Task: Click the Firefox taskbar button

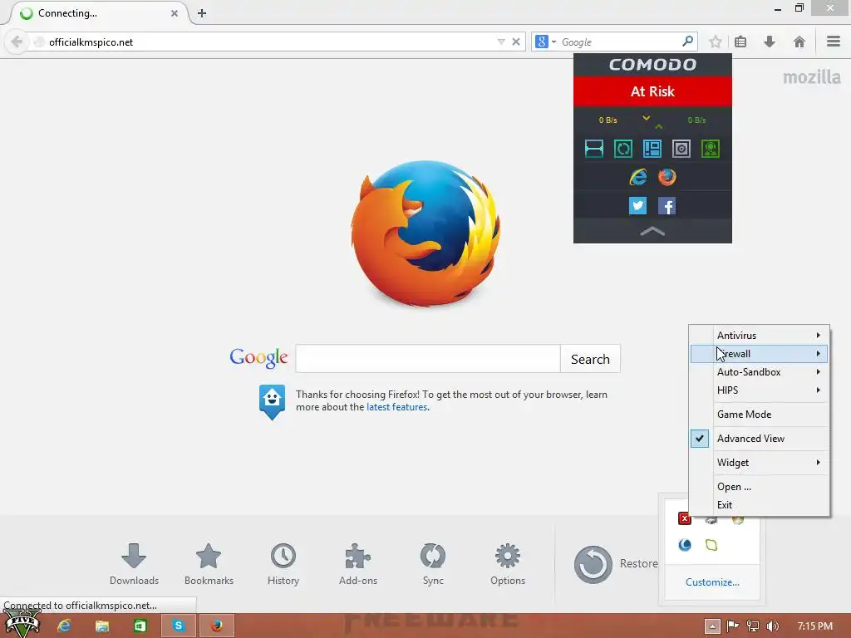Action: (x=217, y=626)
